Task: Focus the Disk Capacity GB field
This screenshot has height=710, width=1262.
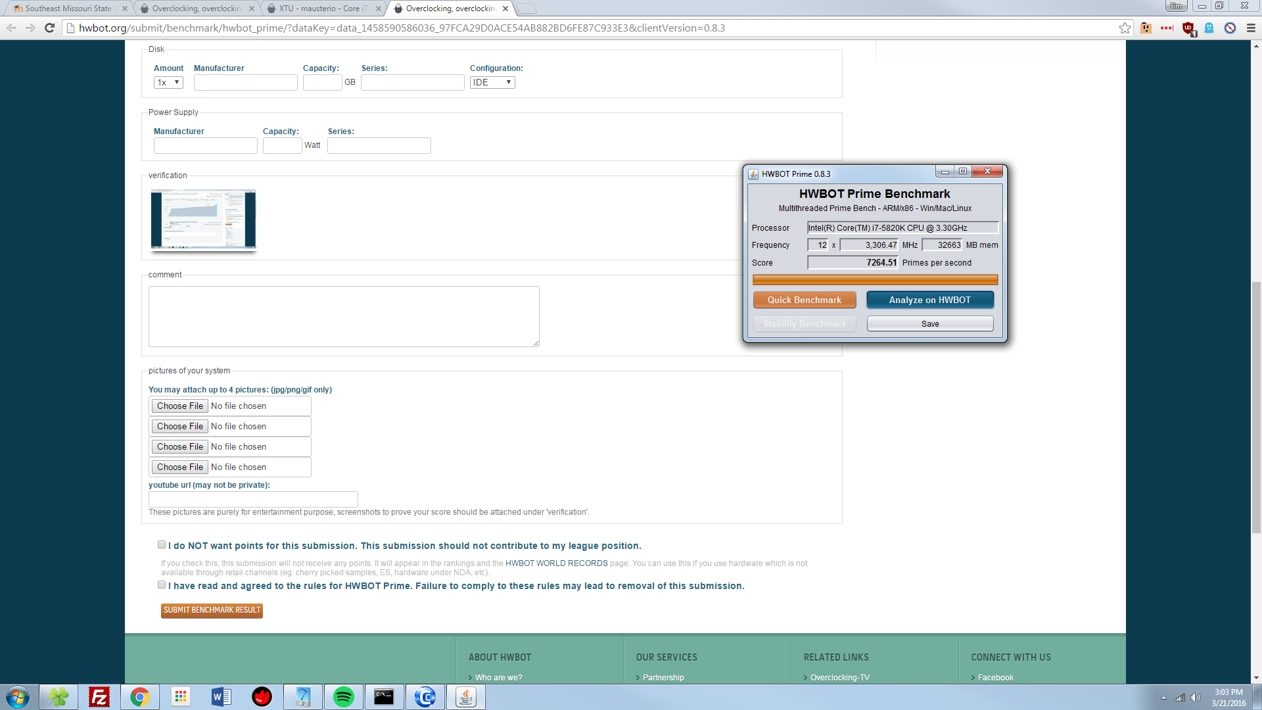Action: [322, 82]
